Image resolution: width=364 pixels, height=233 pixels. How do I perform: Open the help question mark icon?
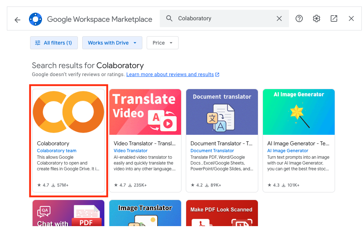click(299, 18)
